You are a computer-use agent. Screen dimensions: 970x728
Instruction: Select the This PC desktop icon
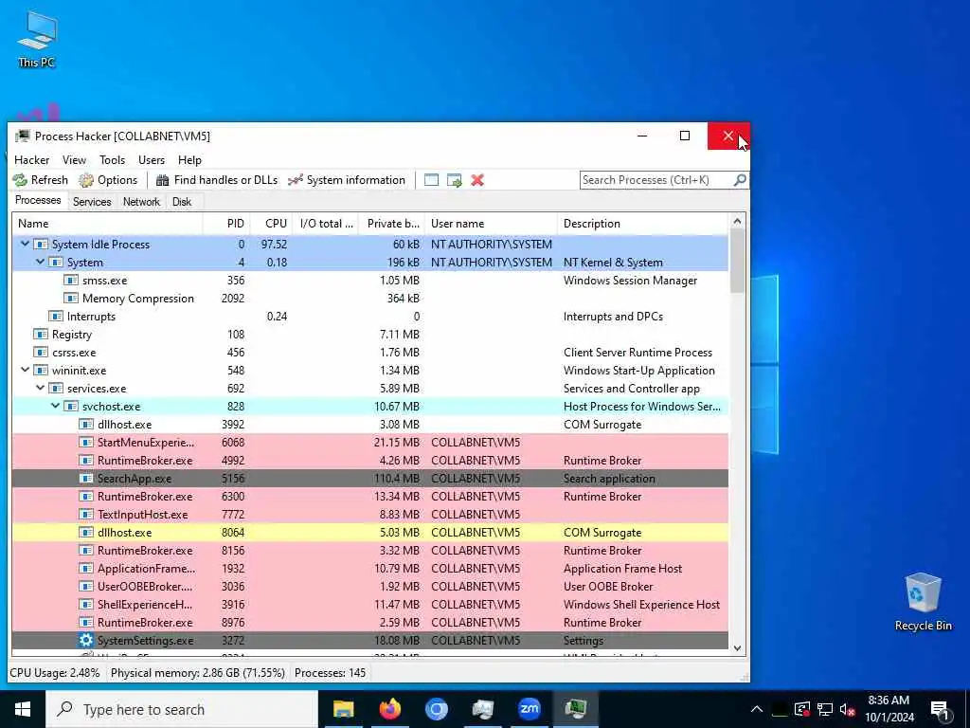37,39
